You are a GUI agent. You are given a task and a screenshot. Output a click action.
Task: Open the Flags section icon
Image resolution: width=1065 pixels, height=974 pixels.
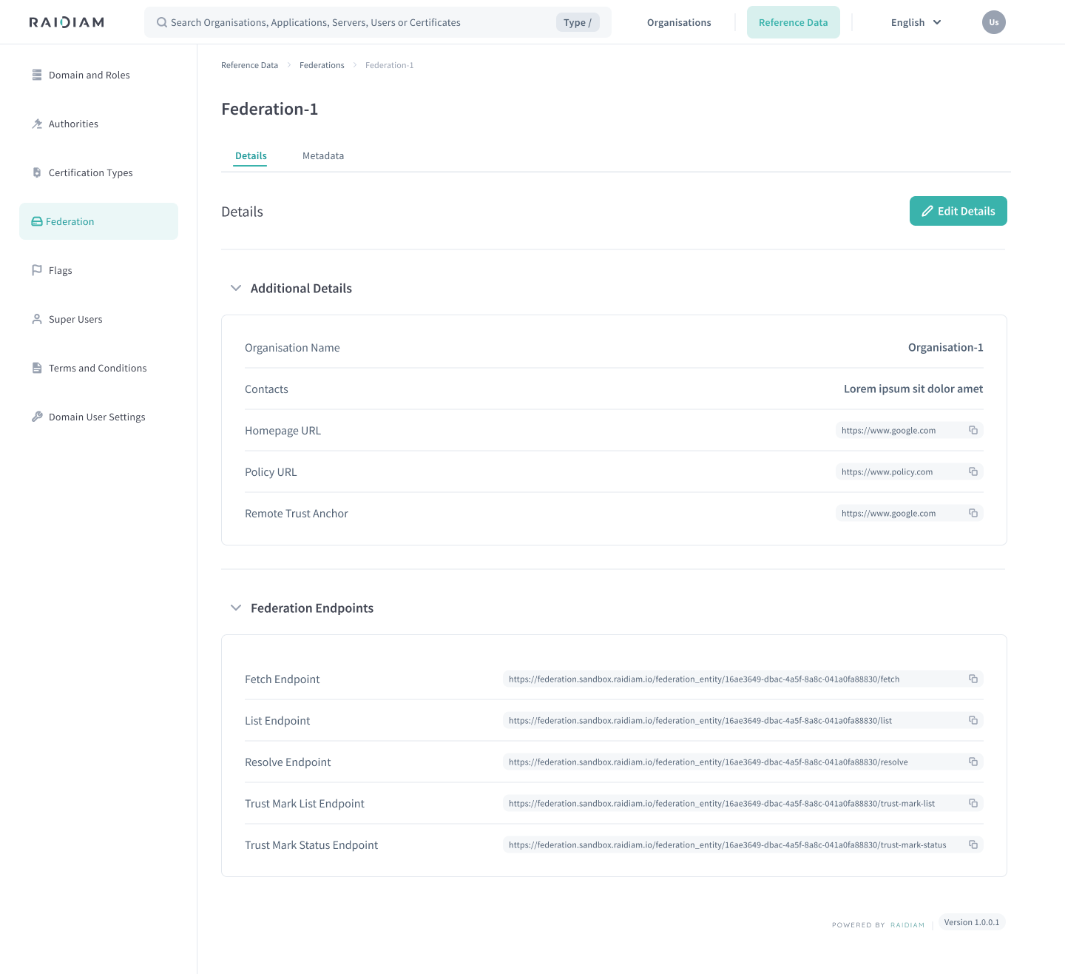point(37,270)
